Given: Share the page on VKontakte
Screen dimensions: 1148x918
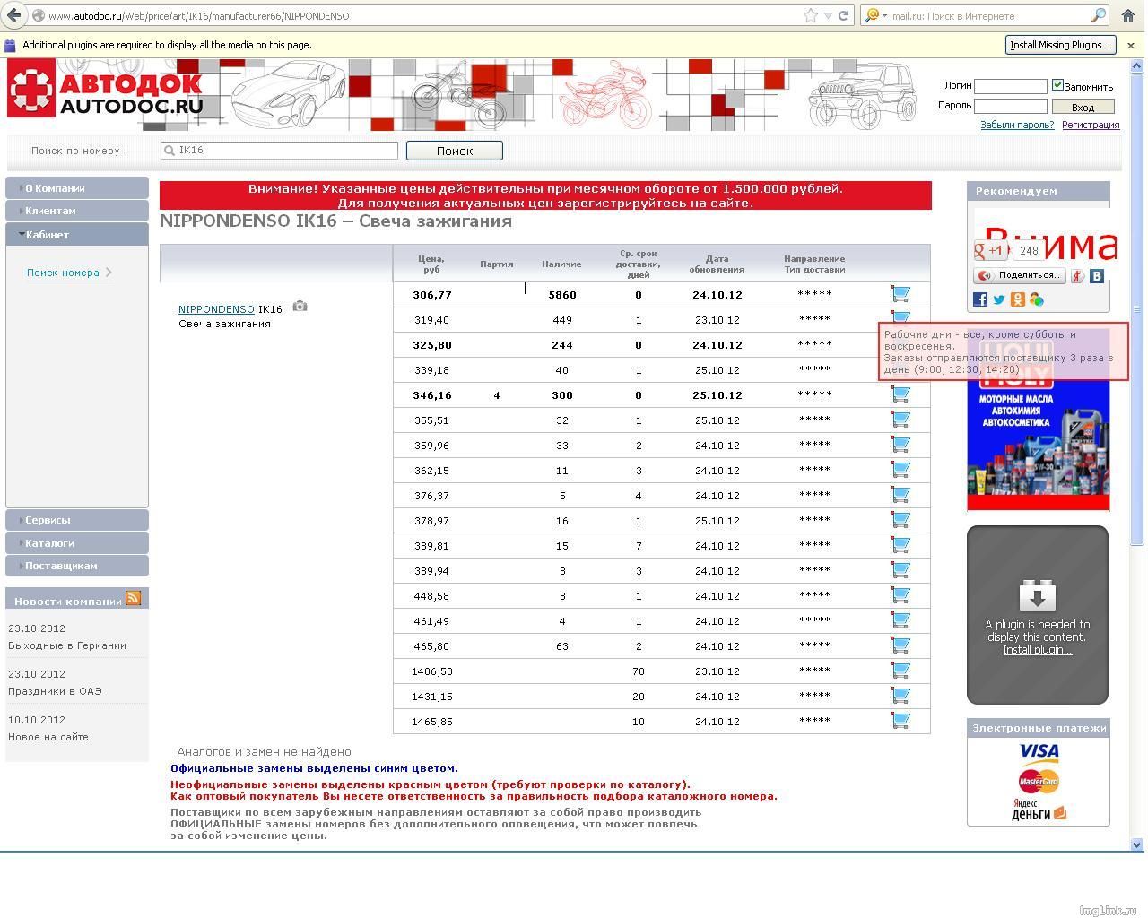Looking at the screenshot, I should pos(1096,276).
